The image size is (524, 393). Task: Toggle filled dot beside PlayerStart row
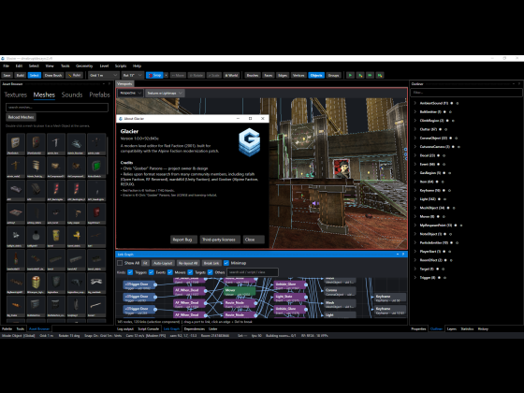tap(444, 252)
